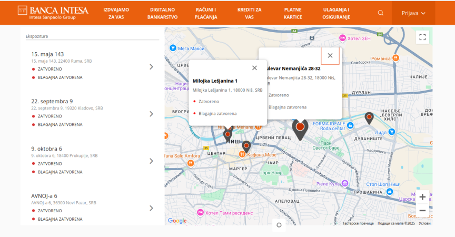Click the Google logo on map
The width and height of the screenshot is (455, 237).
(x=177, y=221)
